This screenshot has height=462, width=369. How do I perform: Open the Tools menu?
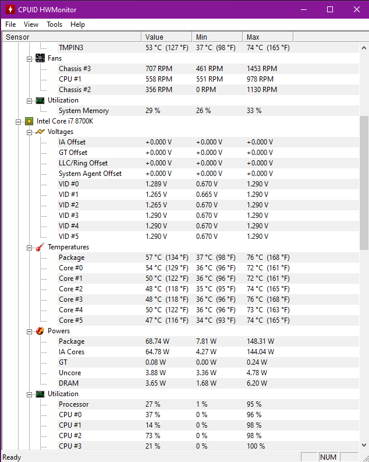[x=55, y=24]
